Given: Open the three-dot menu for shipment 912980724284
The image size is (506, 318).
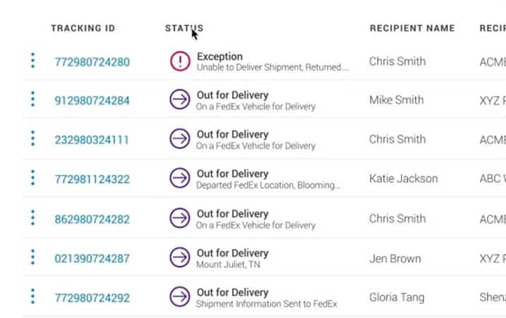Looking at the screenshot, I should click(x=32, y=99).
